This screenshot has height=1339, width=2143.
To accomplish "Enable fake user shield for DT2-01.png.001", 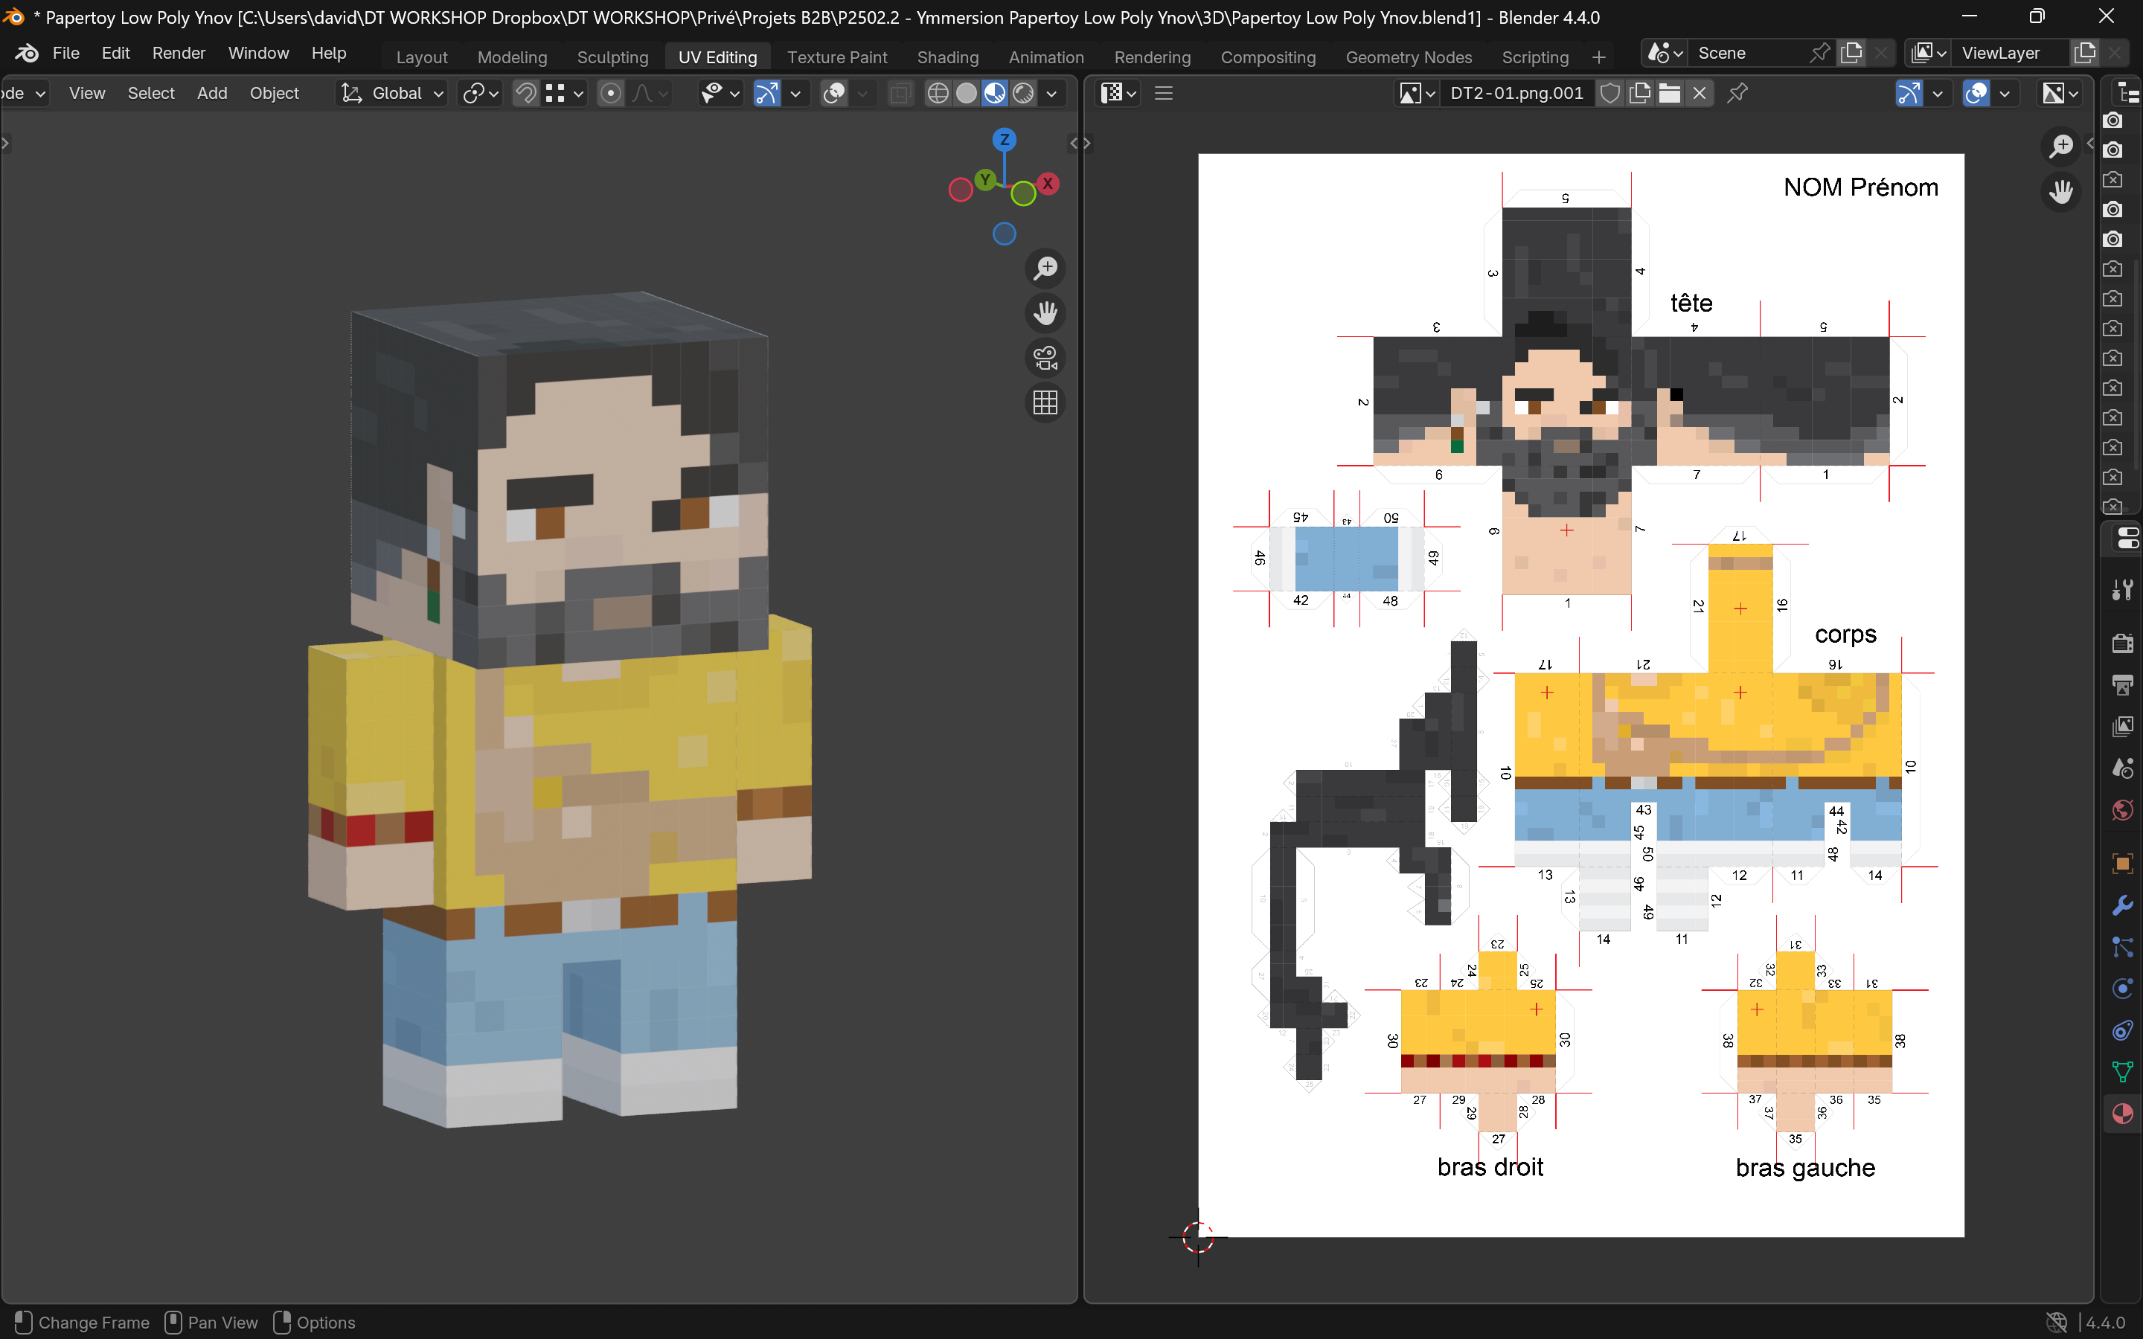I will tap(1611, 93).
